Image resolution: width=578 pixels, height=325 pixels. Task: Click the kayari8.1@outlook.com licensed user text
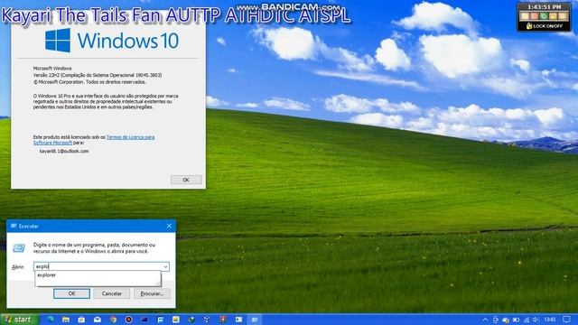coord(64,151)
